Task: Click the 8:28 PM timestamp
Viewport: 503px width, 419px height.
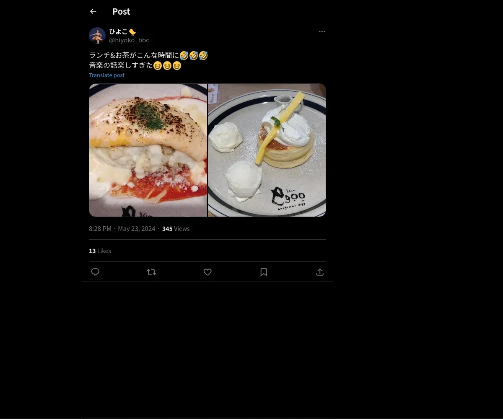Action: (100, 228)
